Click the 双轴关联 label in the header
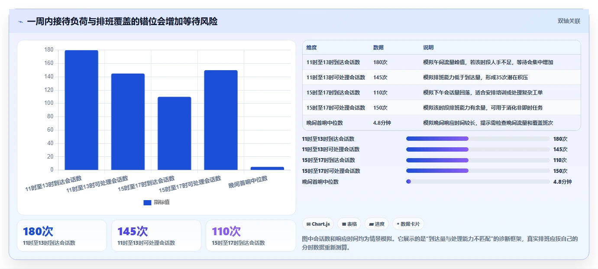Viewport: 598px width, 269px height. click(x=569, y=21)
